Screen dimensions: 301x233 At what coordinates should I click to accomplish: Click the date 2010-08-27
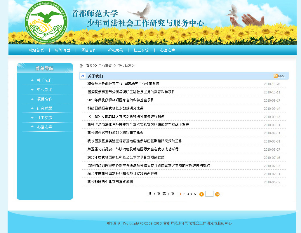272,149
